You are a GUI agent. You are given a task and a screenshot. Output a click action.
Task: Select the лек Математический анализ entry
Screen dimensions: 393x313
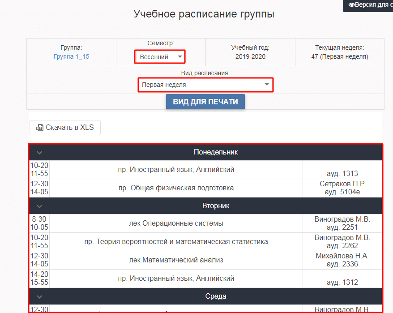pyautogui.click(x=176, y=260)
